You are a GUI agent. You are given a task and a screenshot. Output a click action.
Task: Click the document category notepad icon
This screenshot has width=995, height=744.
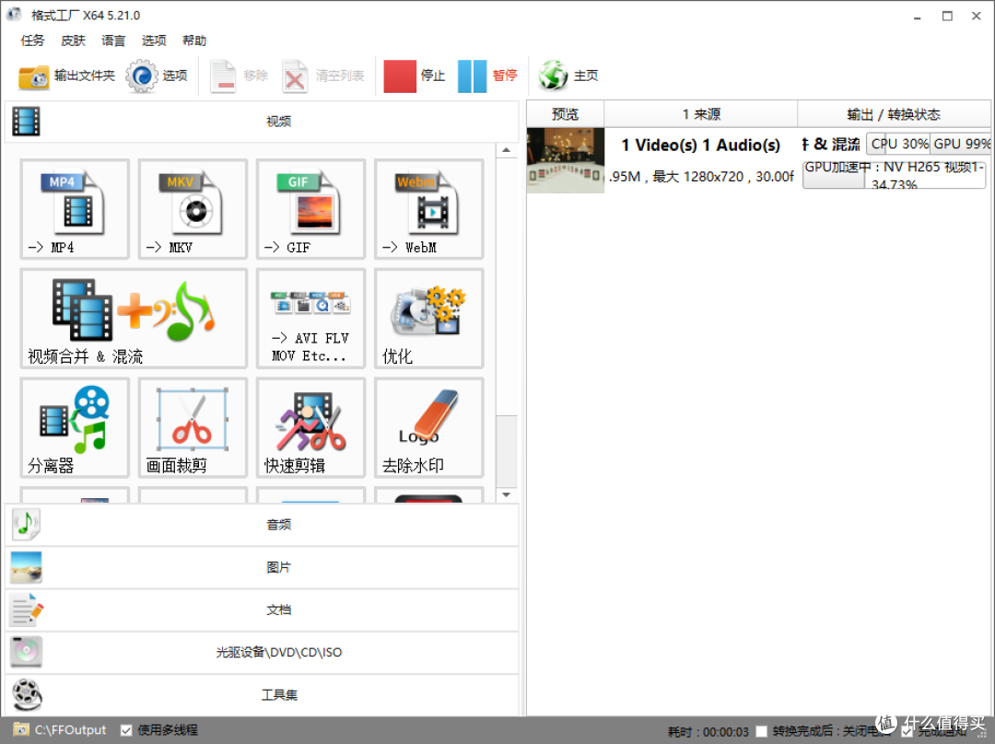point(27,610)
